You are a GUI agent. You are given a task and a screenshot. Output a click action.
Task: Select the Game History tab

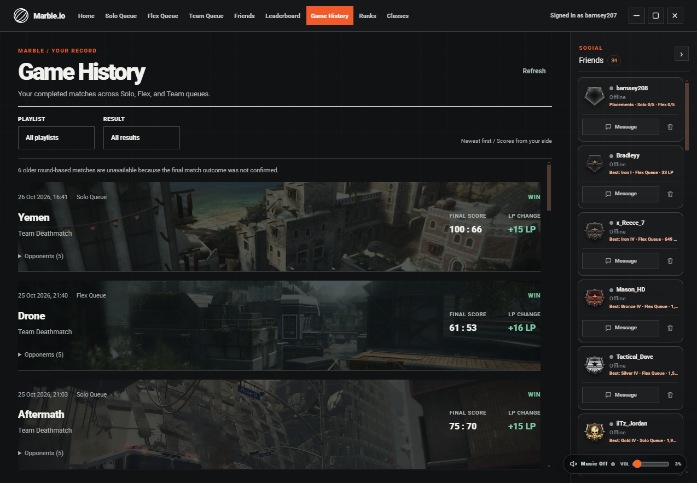click(x=330, y=16)
